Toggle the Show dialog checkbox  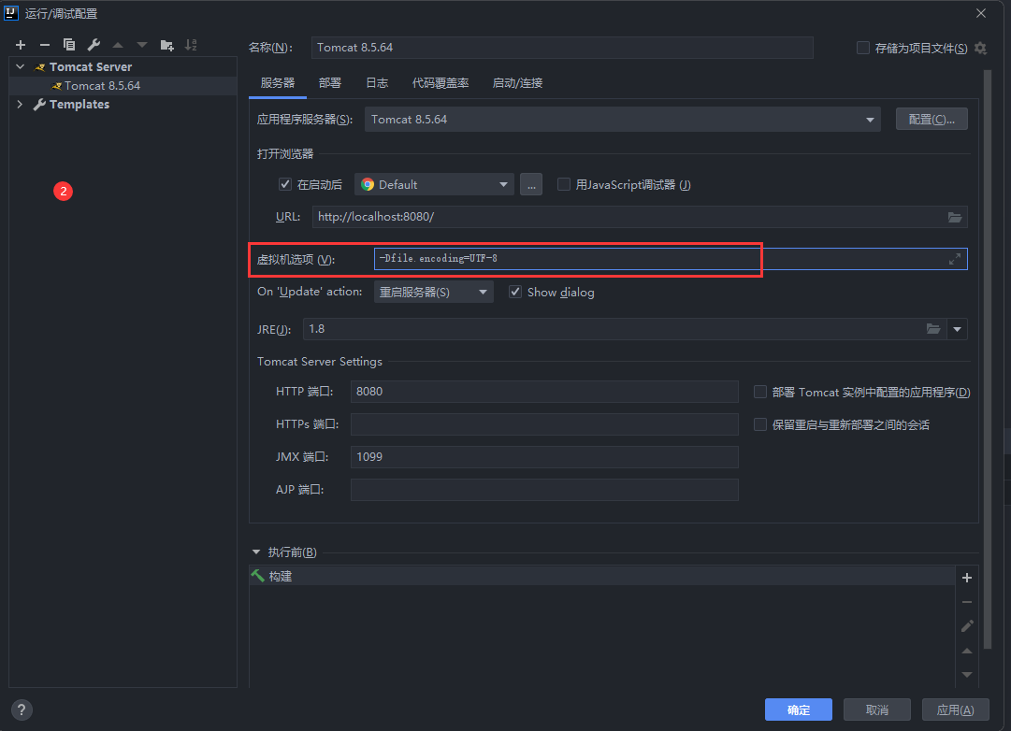coord(515,292)
